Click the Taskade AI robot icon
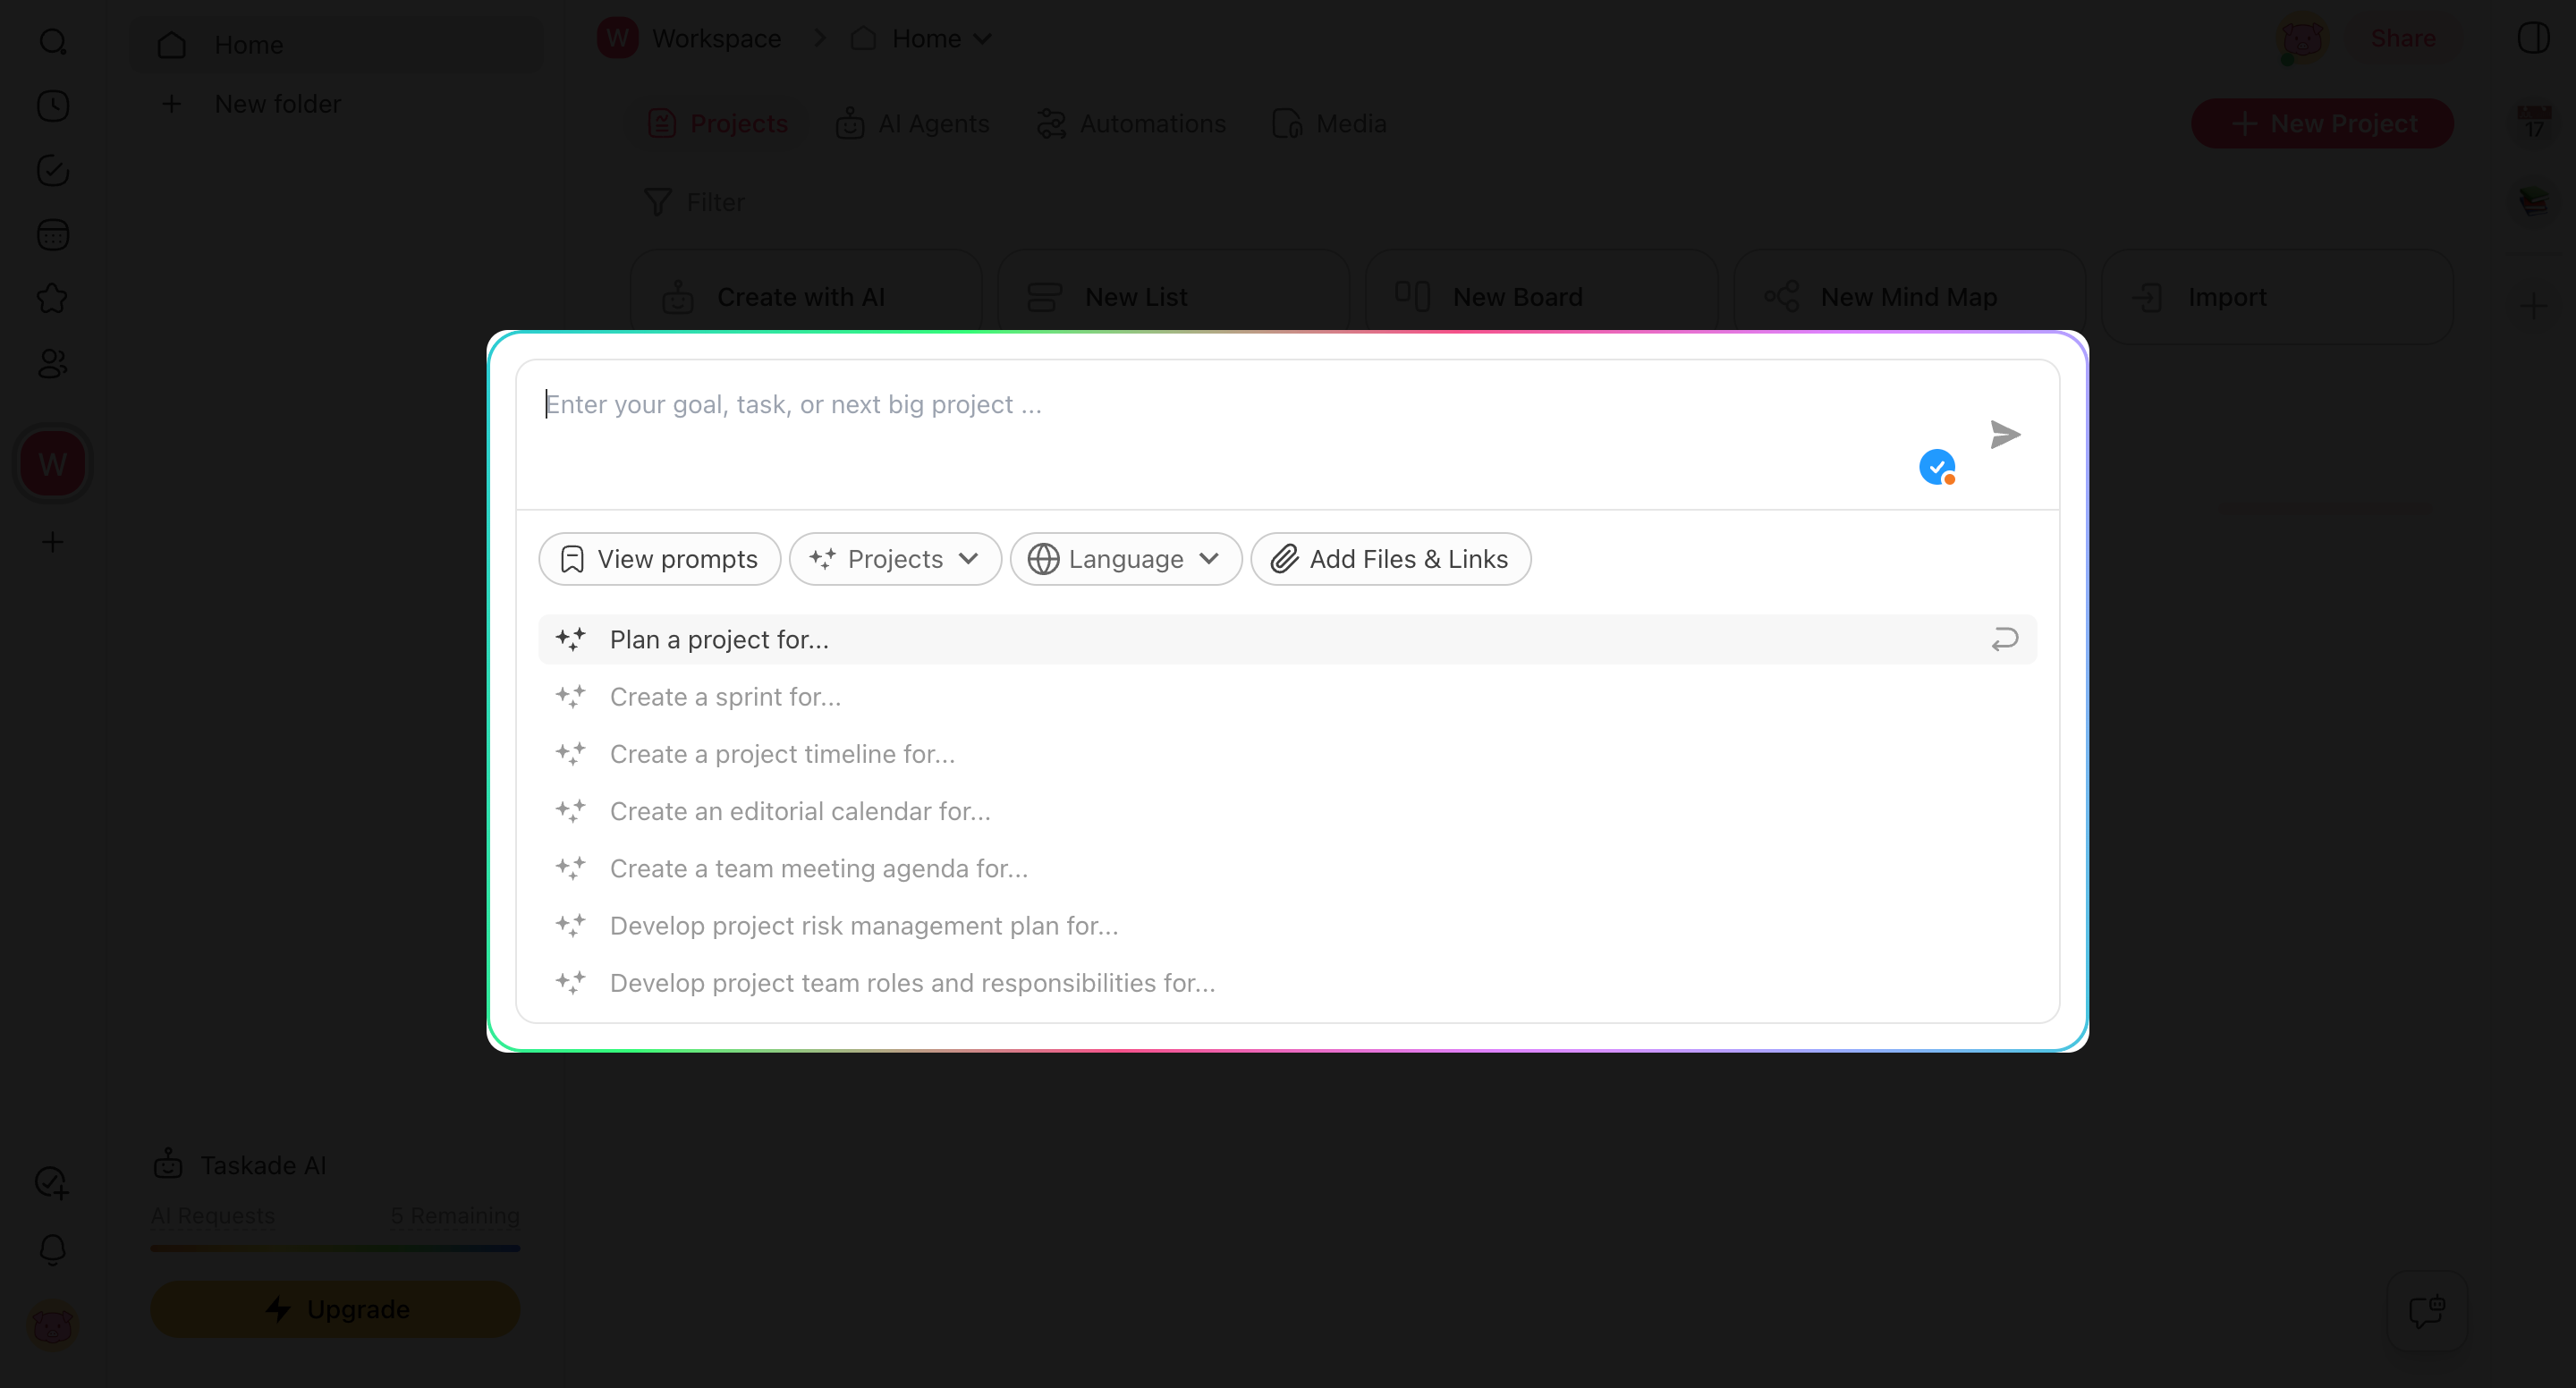 click(168, 1164)
